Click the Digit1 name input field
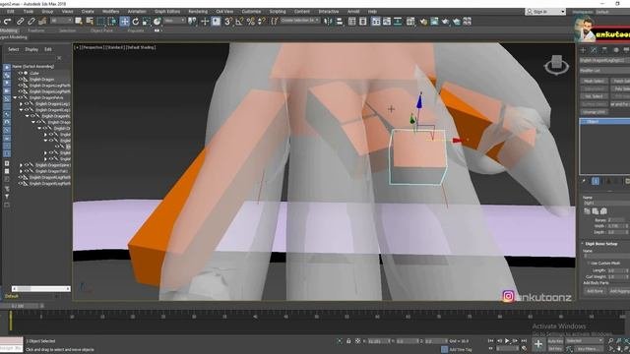630x354 pixels. point(606,204)
